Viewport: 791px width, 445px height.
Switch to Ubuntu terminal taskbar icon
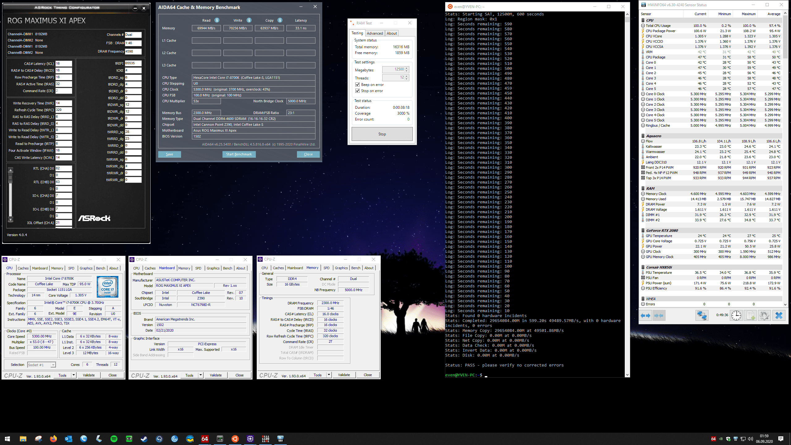pos(235,439)
